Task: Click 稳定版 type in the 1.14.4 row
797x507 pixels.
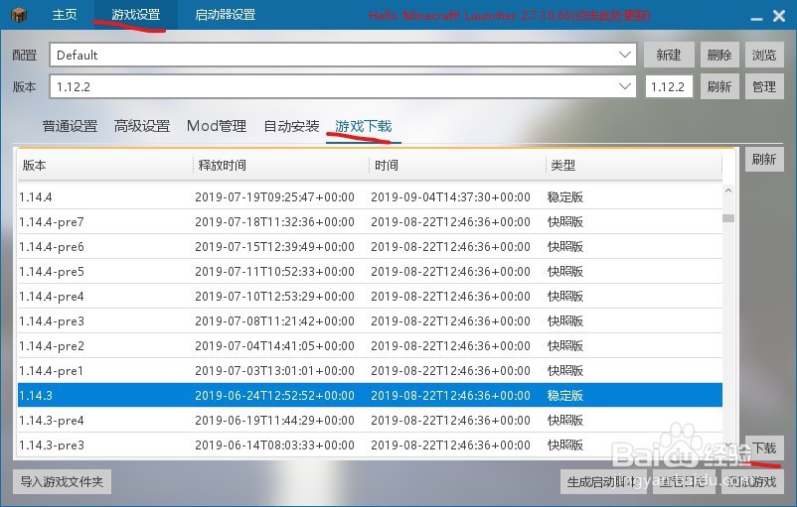Action: [564, 196]
